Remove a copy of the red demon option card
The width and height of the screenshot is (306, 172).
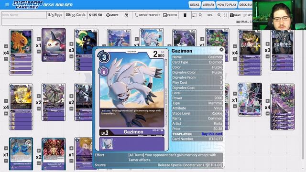coord(39,163)
